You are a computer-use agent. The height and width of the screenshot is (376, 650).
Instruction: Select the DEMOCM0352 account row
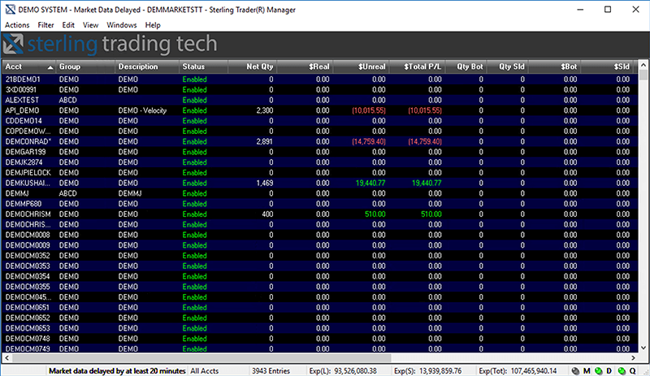coord(320,255)
